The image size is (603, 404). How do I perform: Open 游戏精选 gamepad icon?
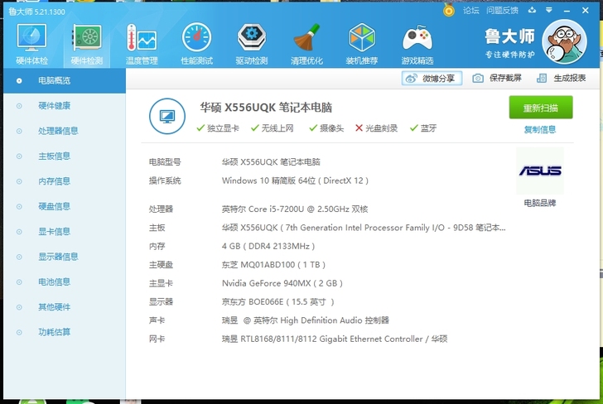(417, 43)
